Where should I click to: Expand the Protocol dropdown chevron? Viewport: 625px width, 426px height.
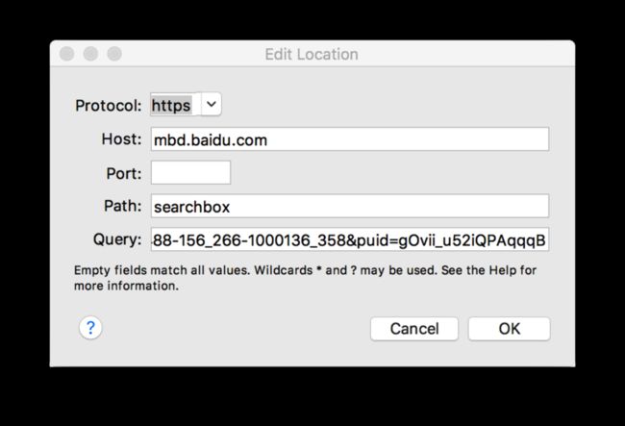point(212,105)
